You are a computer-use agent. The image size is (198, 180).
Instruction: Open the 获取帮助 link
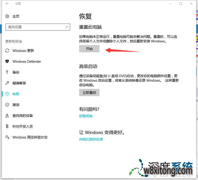click(x=86, y=116)
